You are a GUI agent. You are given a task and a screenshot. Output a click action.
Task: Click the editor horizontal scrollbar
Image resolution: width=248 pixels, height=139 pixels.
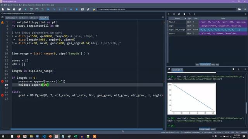[x=86, y=129]
